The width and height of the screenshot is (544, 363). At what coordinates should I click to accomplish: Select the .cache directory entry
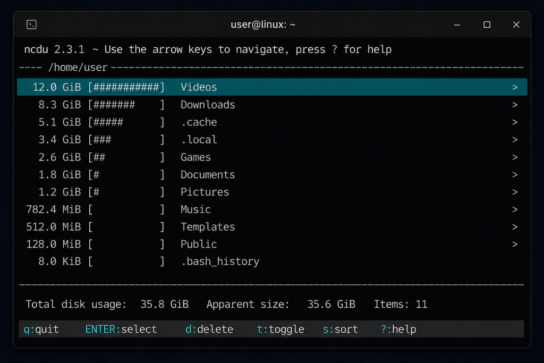point(272,122)
